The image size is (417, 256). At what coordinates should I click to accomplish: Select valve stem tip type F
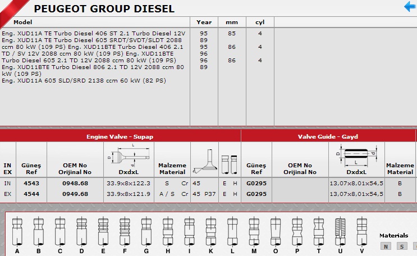click(125, 235)
